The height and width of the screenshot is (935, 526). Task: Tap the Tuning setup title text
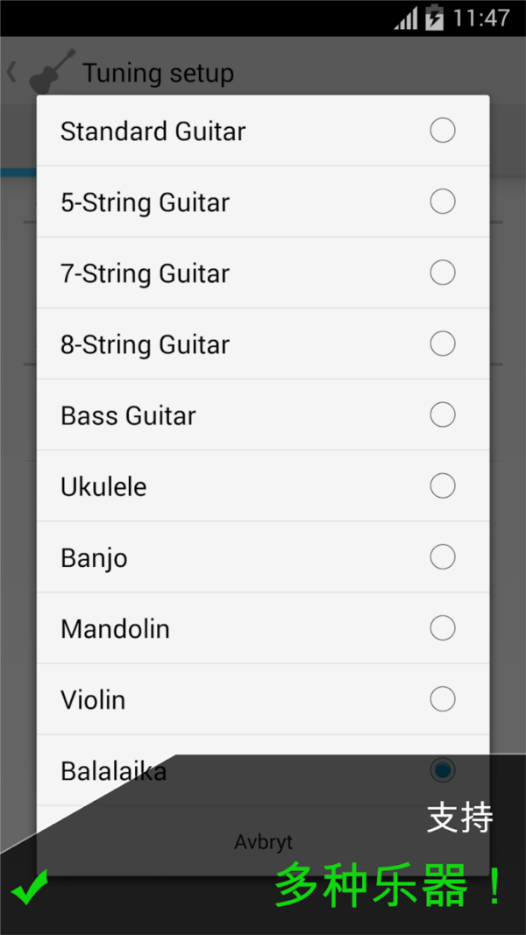coord(158,73)
